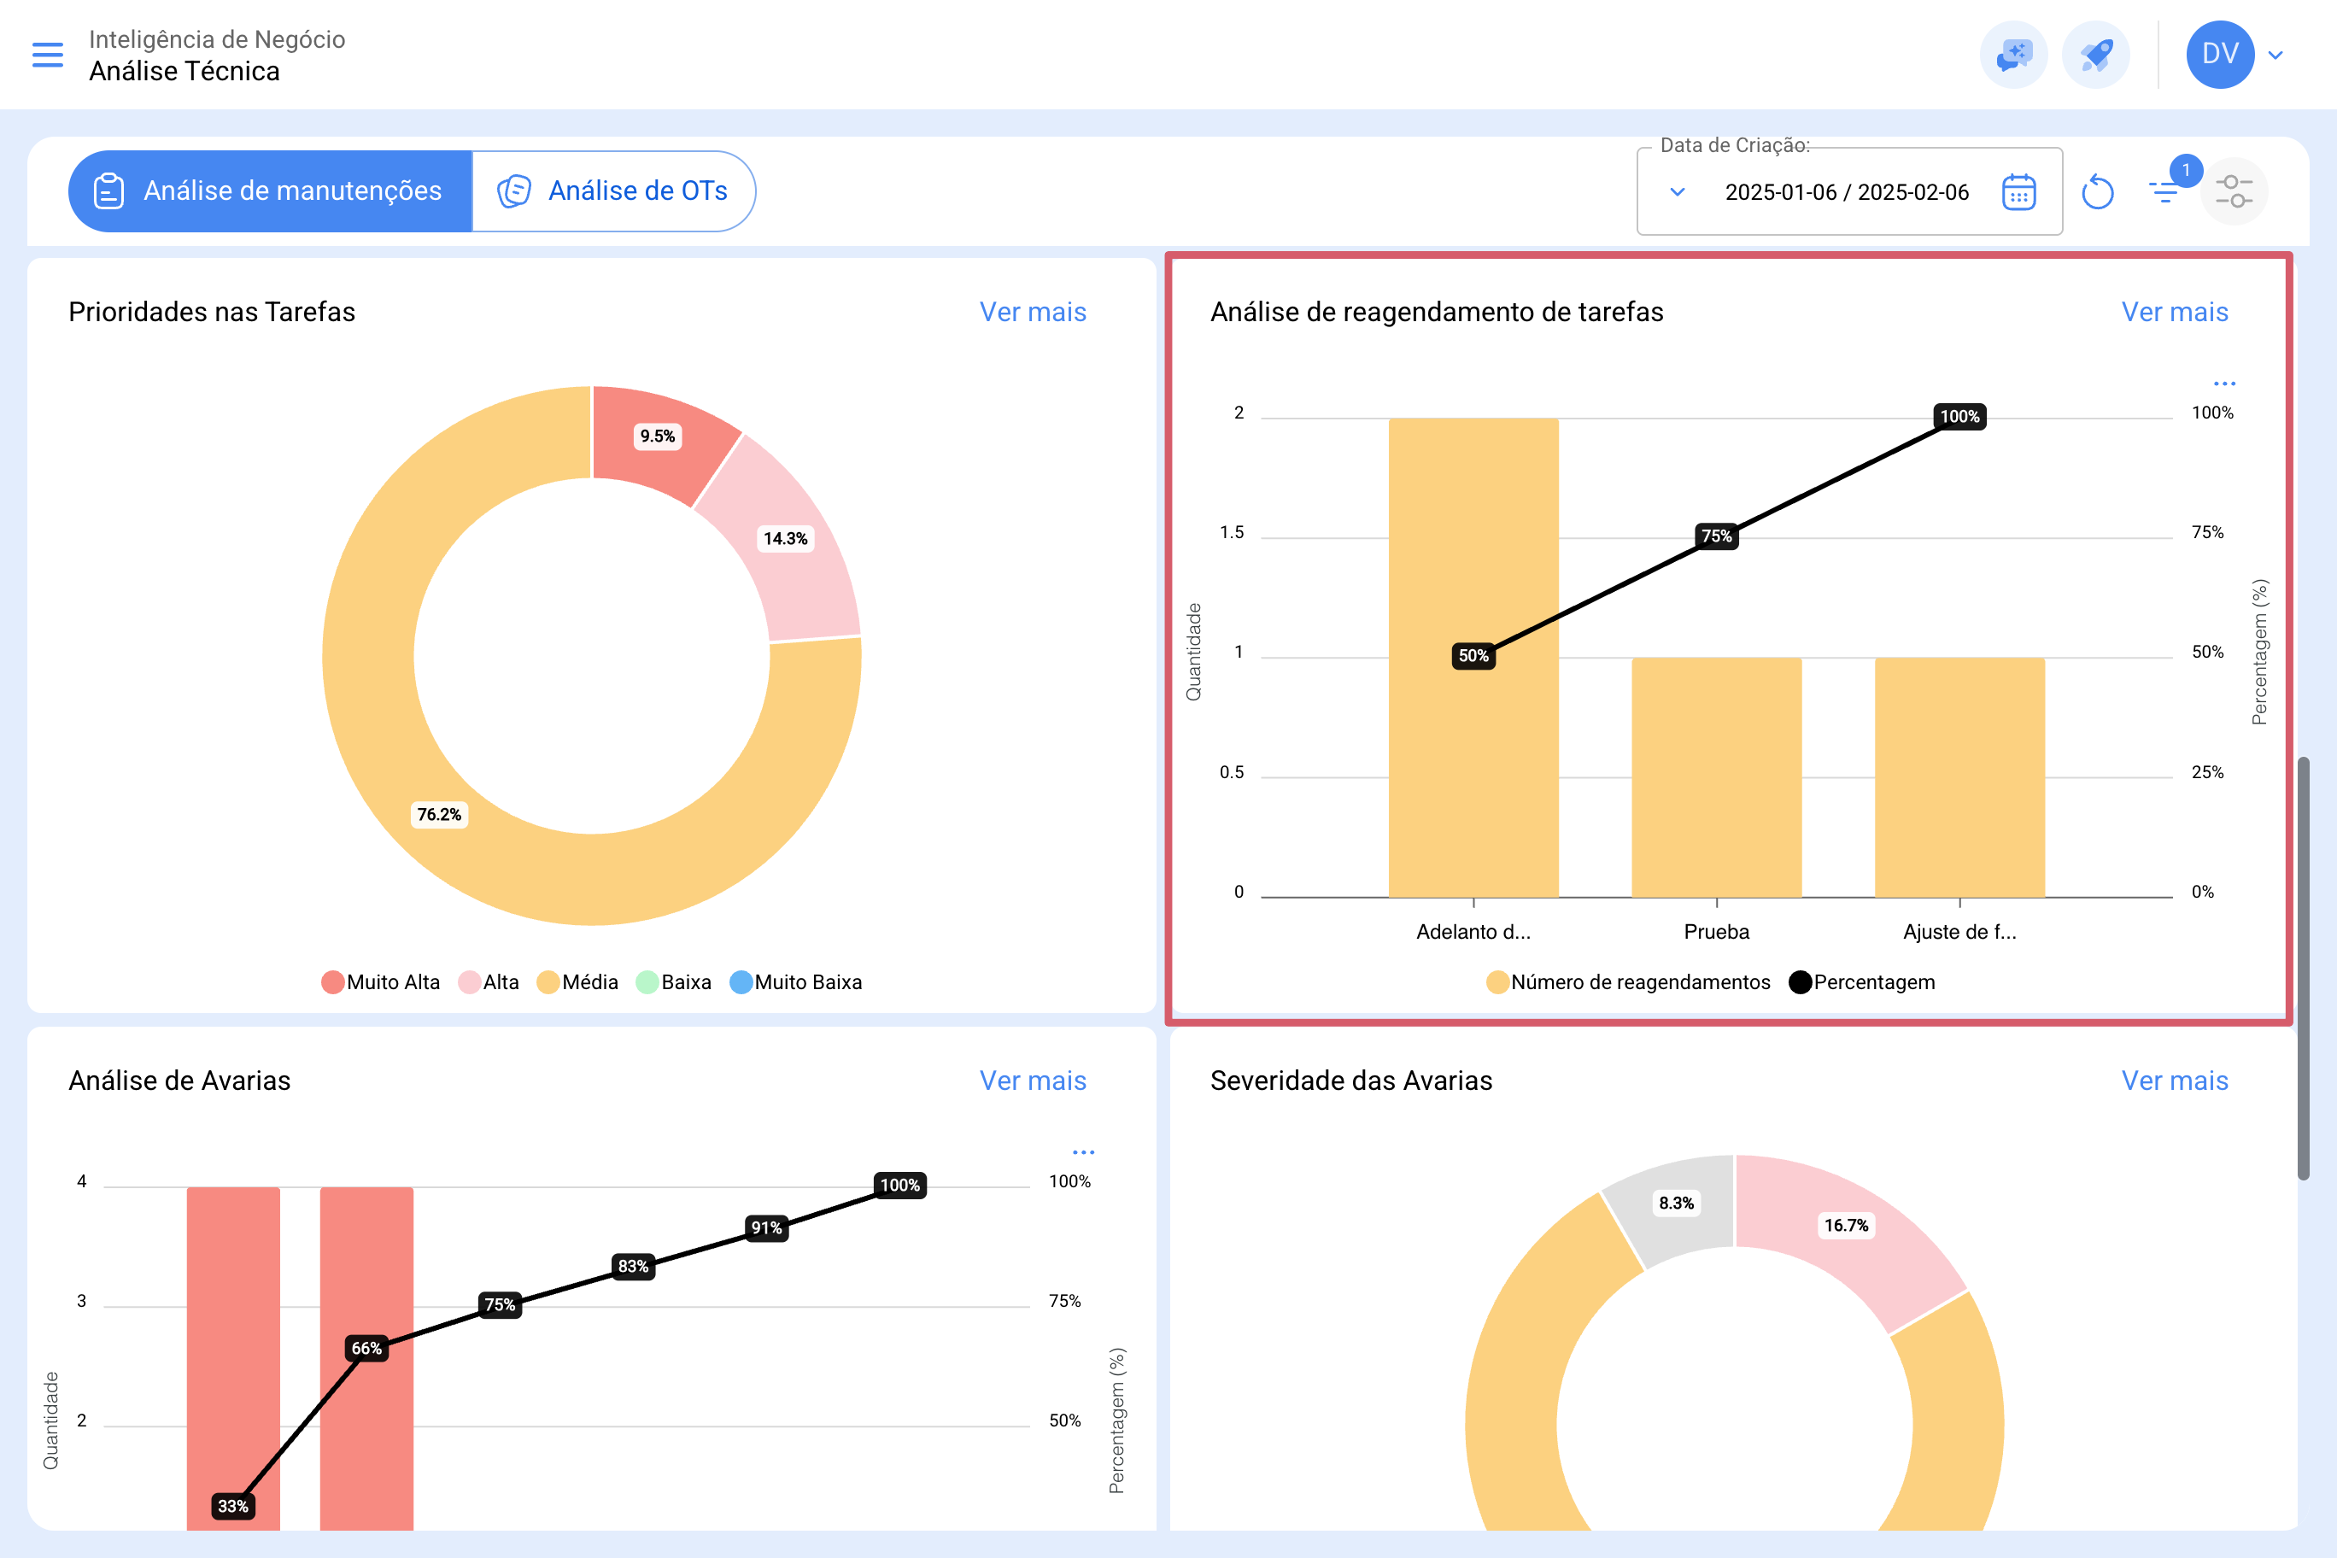
Task: Click the 8.3% severity donut segment
Action: click(1676, 1204)
